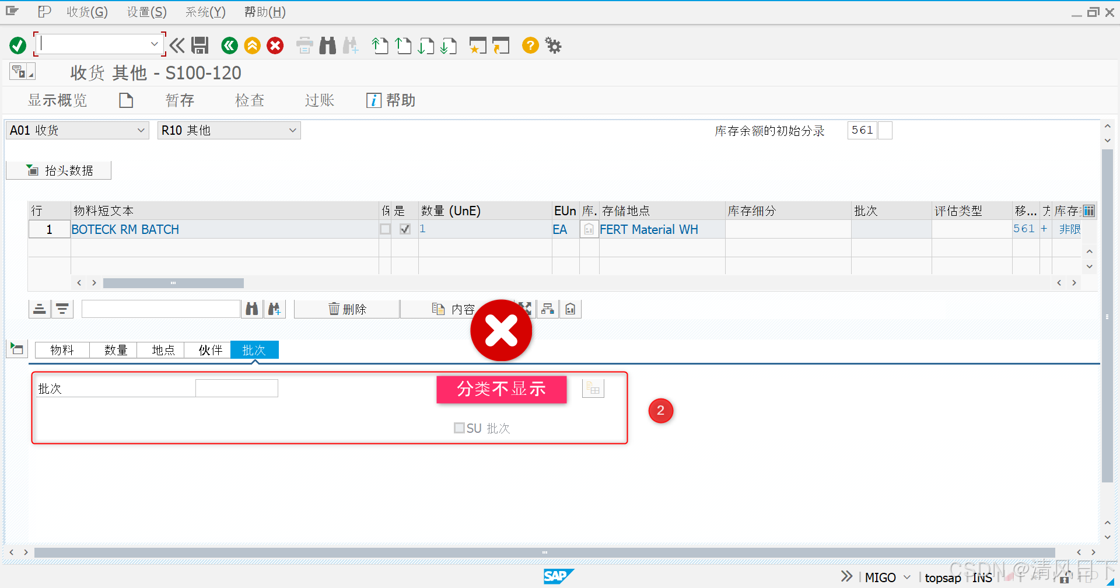The image size is (1120, 588).
Task: Click the item search binoculars icon
Action: coord(252,309)
